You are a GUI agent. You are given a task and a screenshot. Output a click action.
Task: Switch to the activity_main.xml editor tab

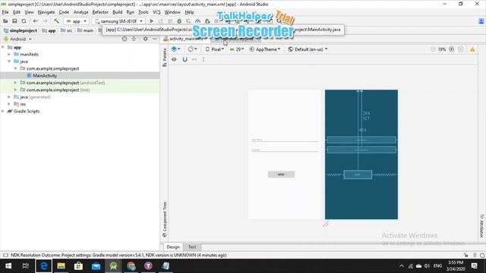tap(185, 39)
